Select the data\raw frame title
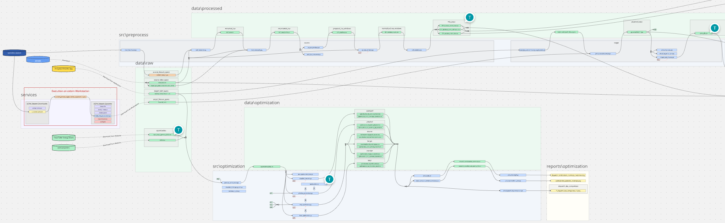This screenshot has width=725, height=223. [144, 63]
